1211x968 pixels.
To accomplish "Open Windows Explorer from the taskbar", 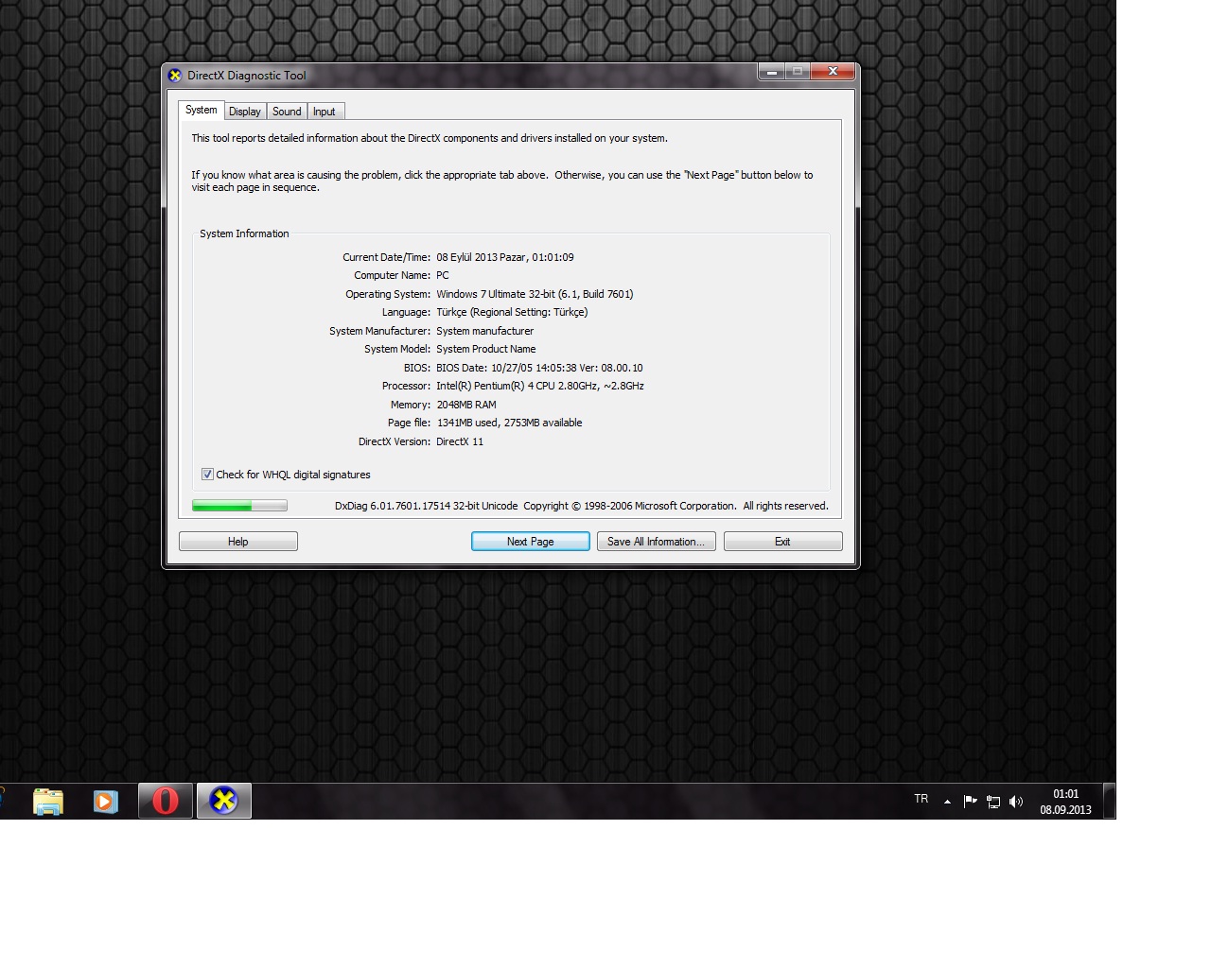I will coord(48,802).
